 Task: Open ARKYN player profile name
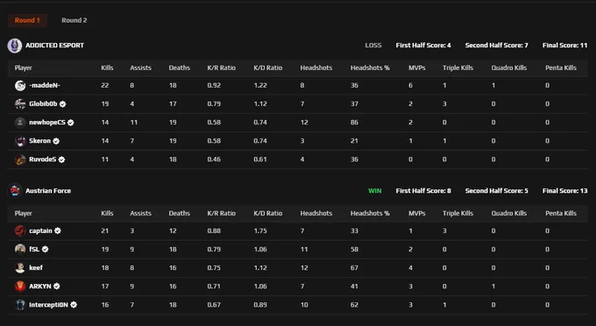(40, 286)
